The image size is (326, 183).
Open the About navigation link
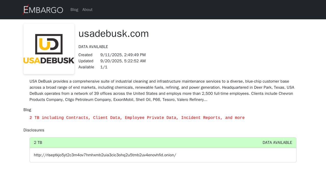(x=87, y=10)
